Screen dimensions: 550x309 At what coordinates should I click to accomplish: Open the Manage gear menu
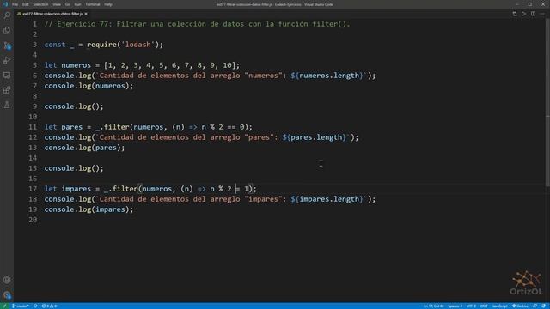click(x=7, y=294)
